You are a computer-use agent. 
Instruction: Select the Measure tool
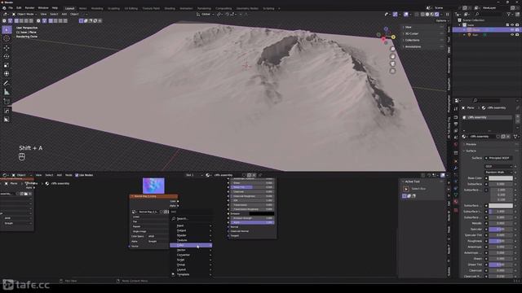pyautogui.click(x=7, y=92)
